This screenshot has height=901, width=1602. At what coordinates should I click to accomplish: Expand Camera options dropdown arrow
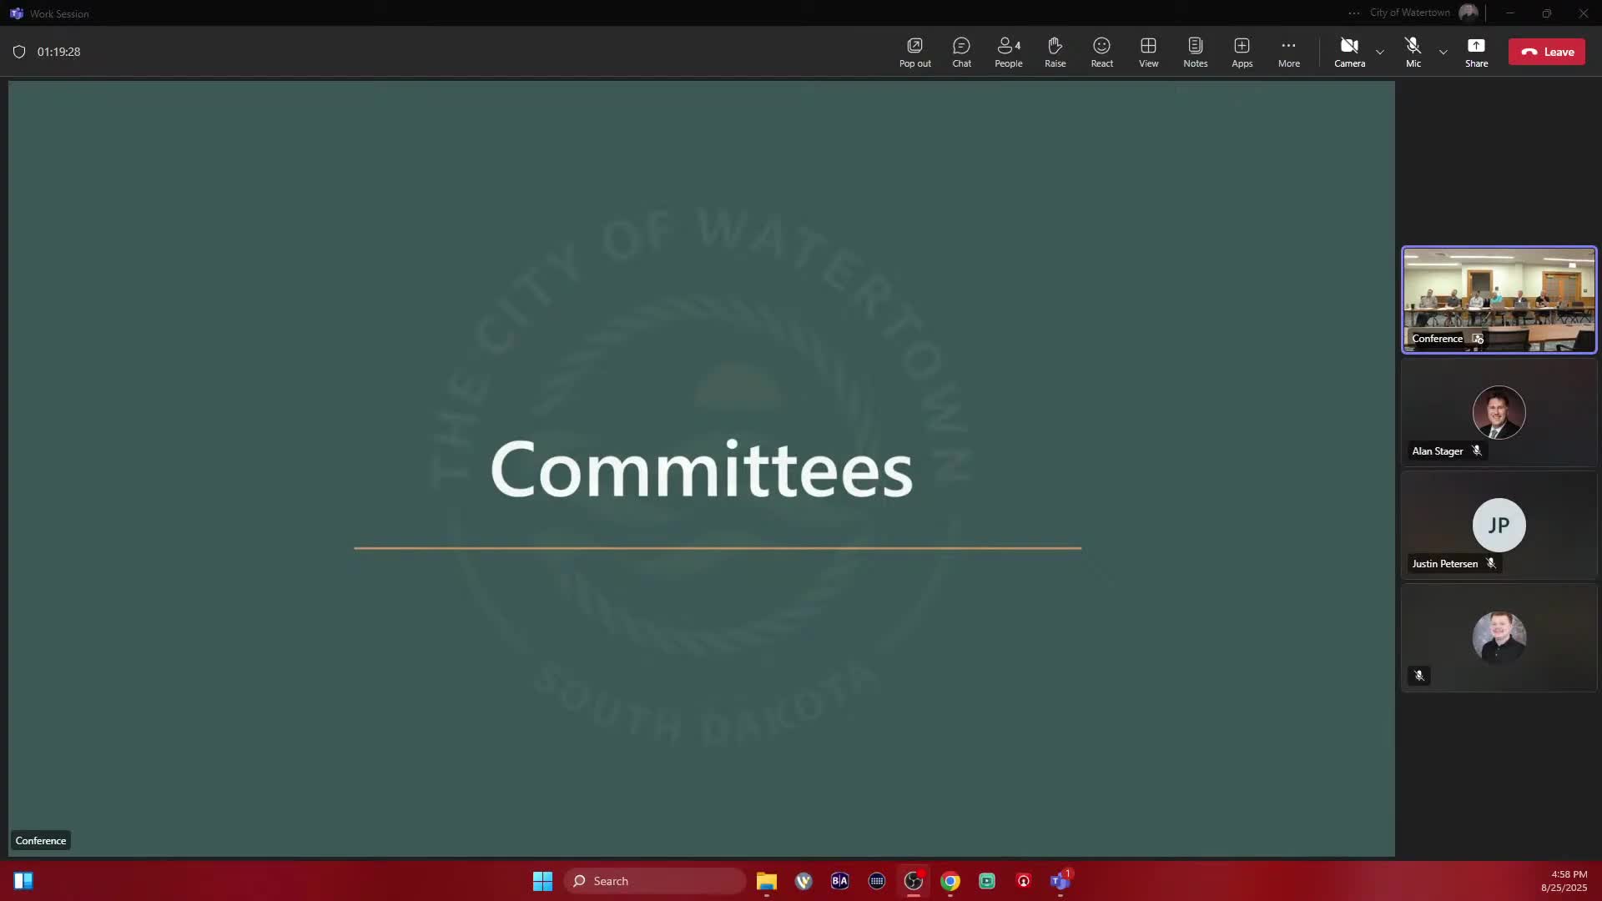tap(1380, 53)
